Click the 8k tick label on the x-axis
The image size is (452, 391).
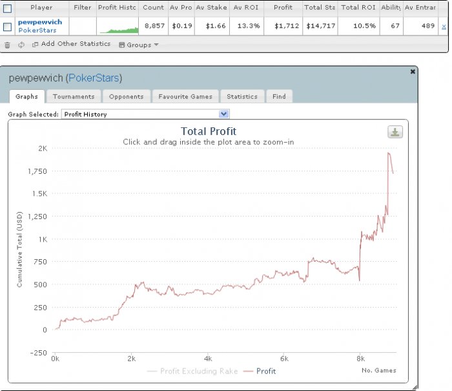[360, 359]
